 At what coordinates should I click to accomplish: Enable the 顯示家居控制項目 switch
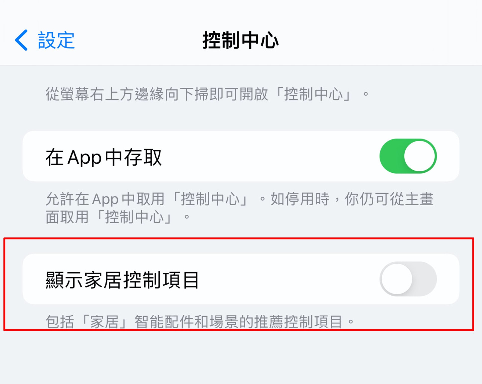tap(408, 279)
